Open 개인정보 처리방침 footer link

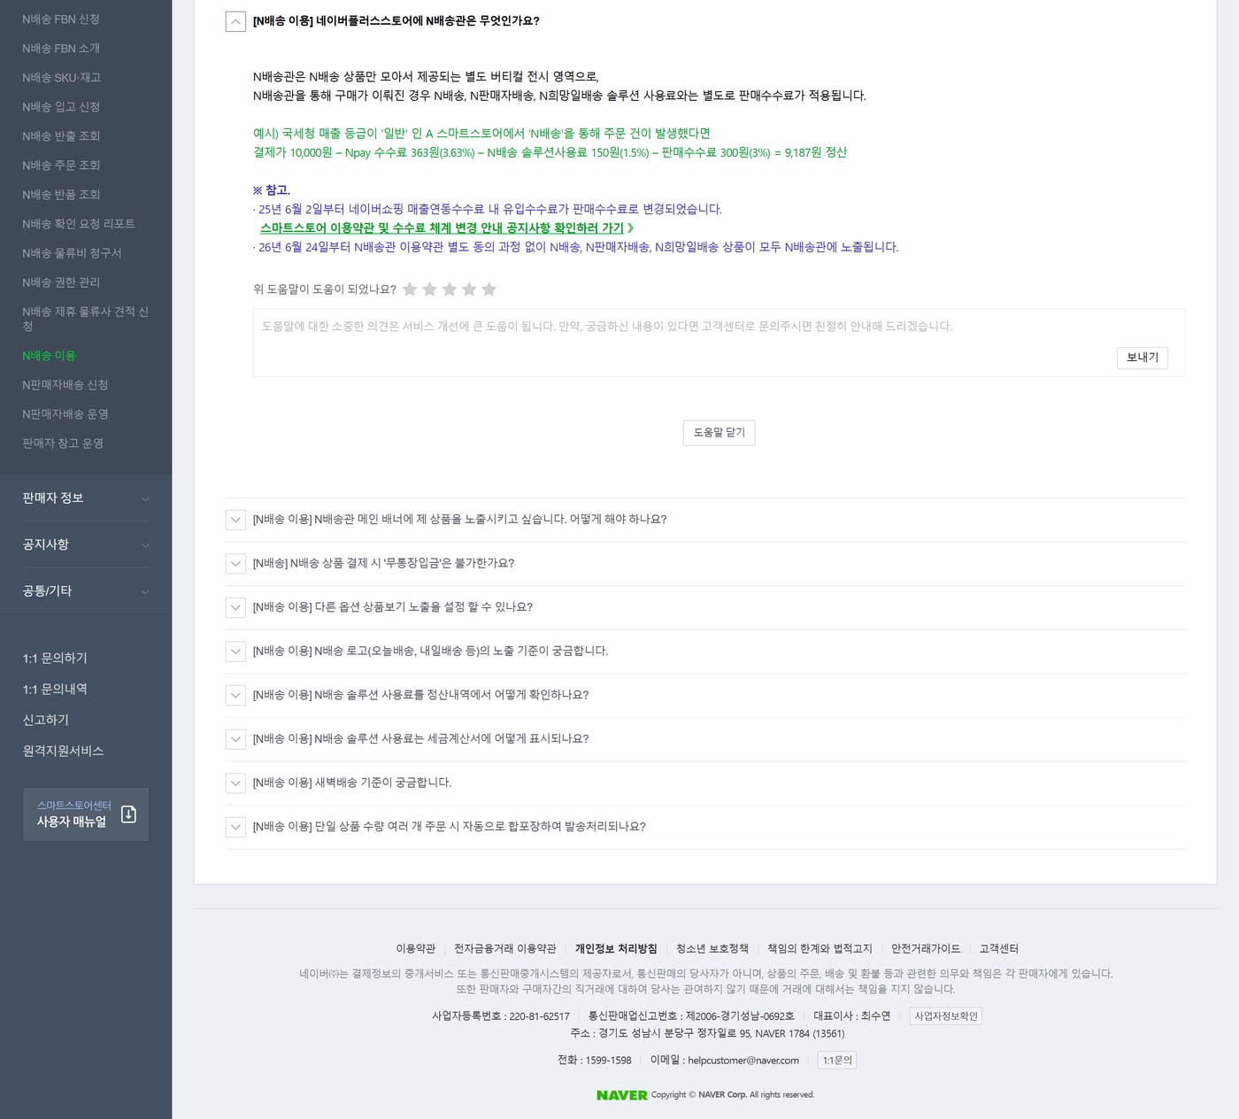point(616,949)
